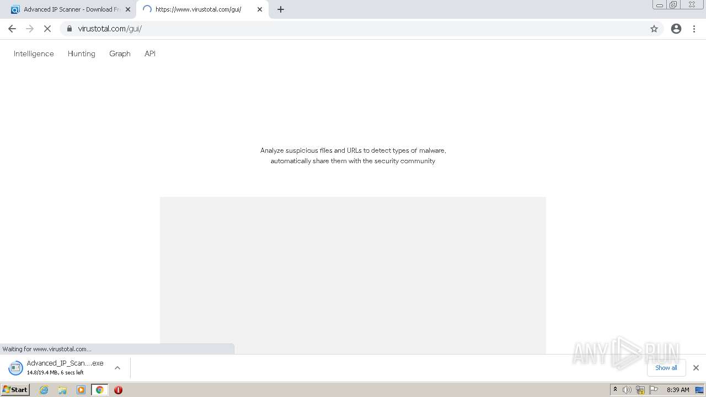Click the '14.8/19.4 MB, 6 secs left' status
706x397 pixels.
pyautogui.click(x=55, y=373)
